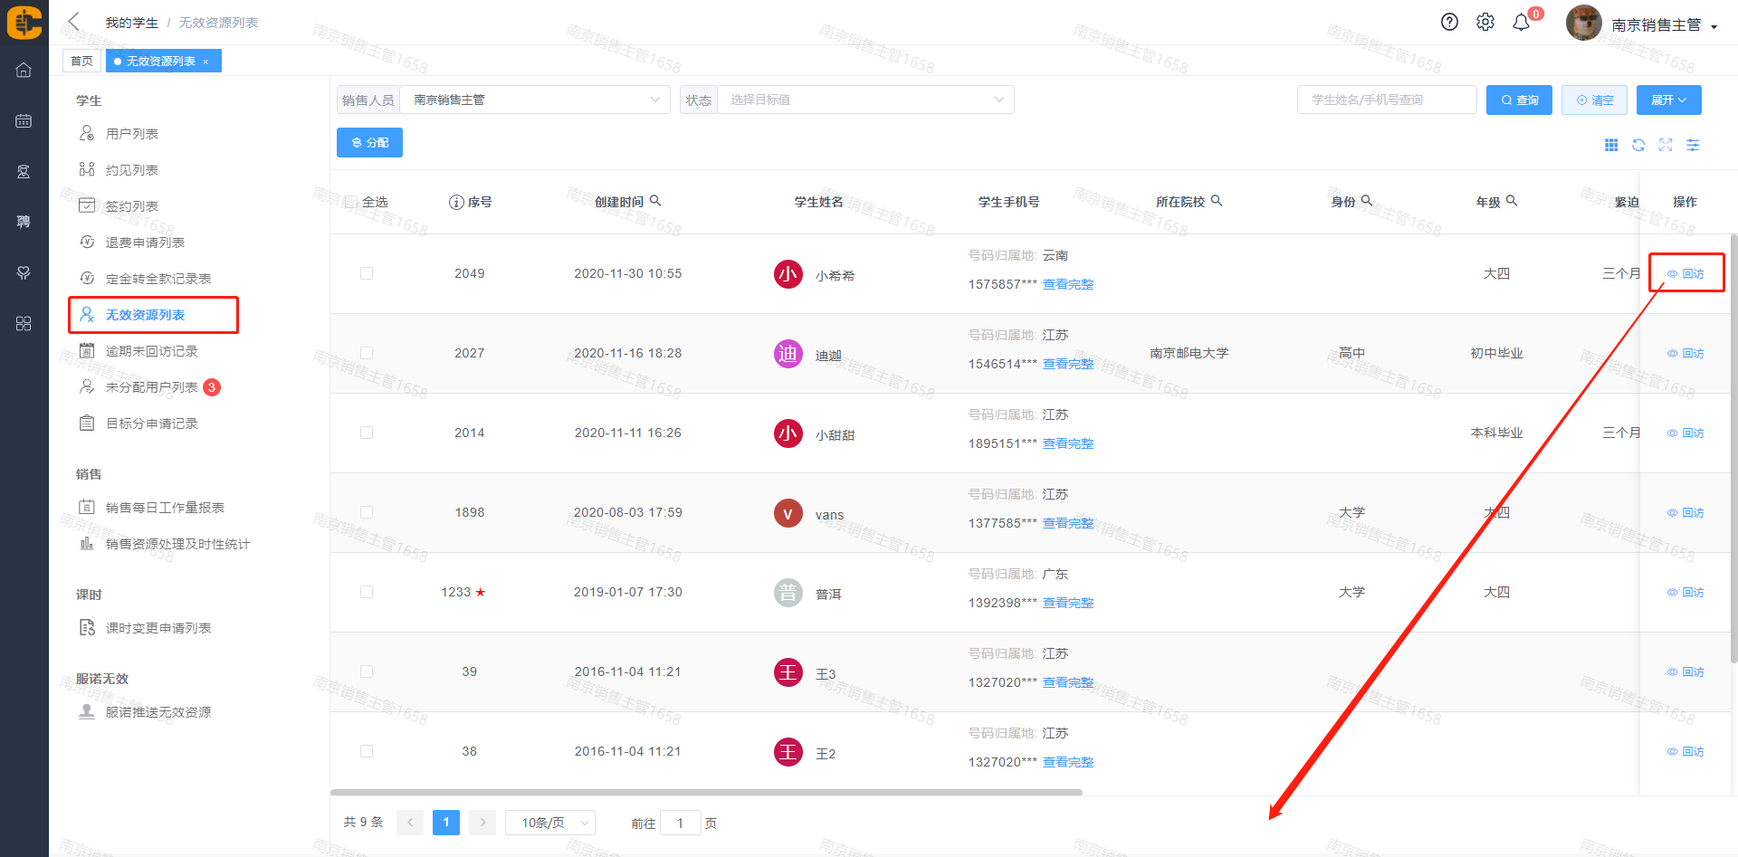The width and height of the screenshot is (1738, 857).
Task: Click the 学生姓名/手机号 search input field
Action: tap(1386, 100)
